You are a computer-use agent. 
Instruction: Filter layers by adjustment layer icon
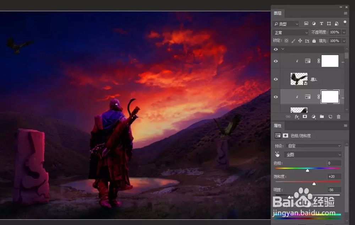click(314, 23)
